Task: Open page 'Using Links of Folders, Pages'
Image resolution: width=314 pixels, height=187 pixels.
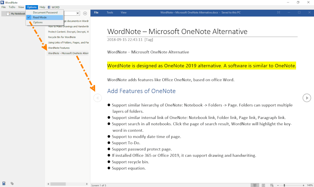Action: coord(68,43)
